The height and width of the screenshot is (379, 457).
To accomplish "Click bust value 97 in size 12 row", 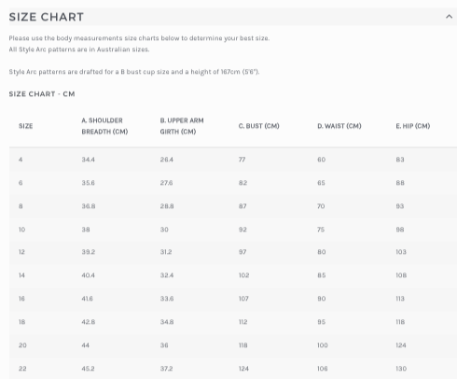I will pyautogui.click(x=242, y=252).
